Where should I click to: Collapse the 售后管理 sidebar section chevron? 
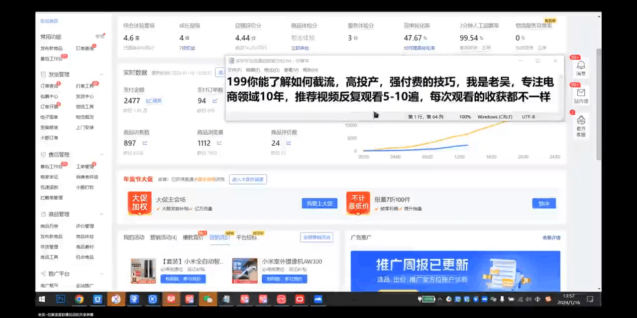point(102,155)
